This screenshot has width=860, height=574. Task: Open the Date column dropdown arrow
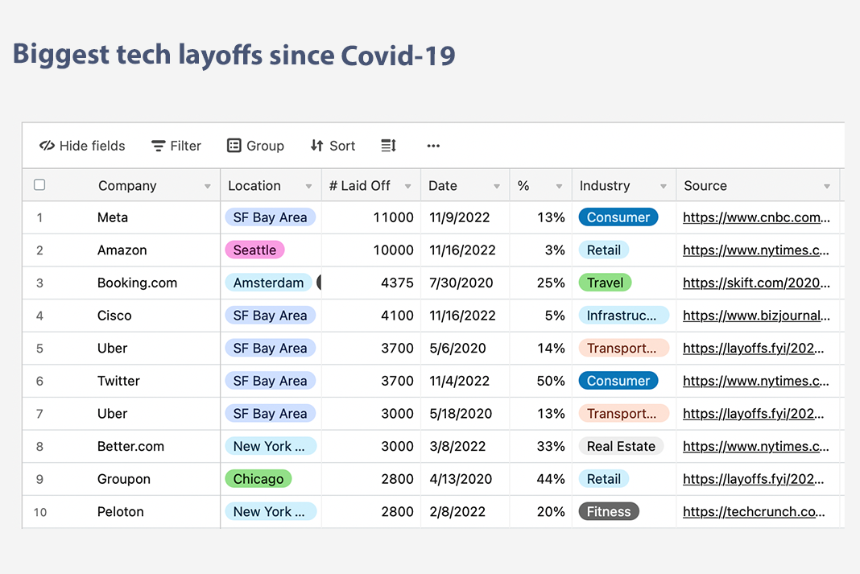click(x=497, y=187)
